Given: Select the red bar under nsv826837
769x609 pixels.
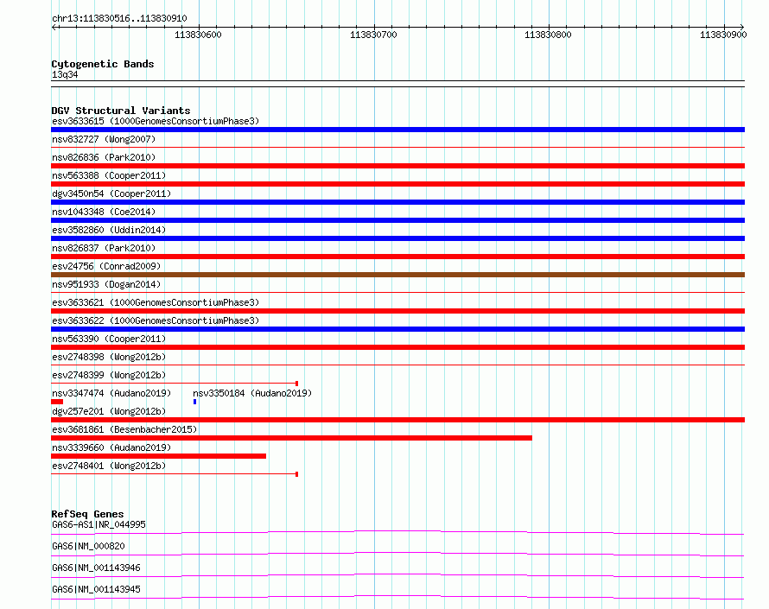Looking at the screenshot, I should coord(397,257).
